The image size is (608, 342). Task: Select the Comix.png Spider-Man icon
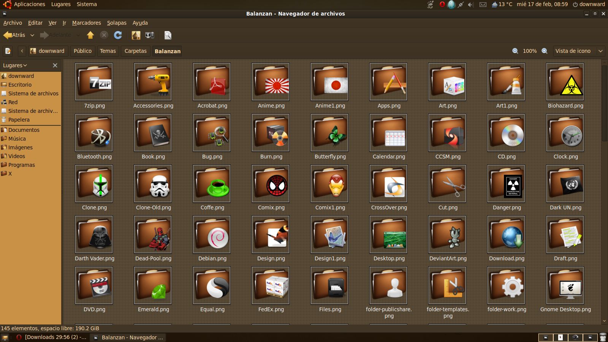(271, 184)
